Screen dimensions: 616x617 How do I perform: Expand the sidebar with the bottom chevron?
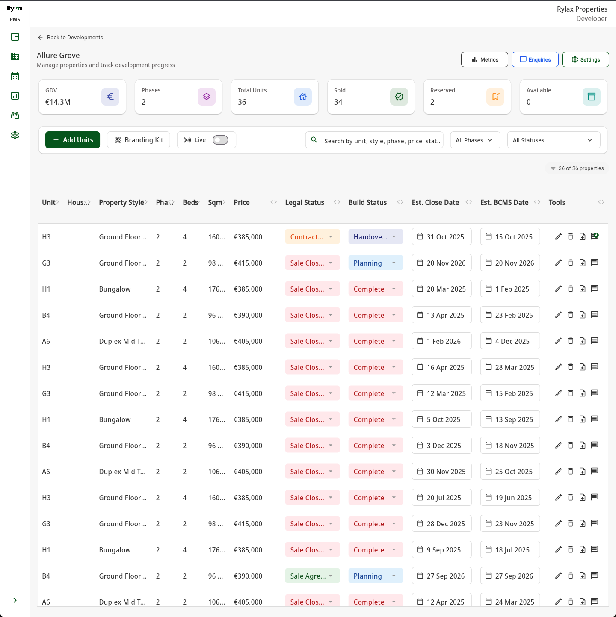[15, 600]
